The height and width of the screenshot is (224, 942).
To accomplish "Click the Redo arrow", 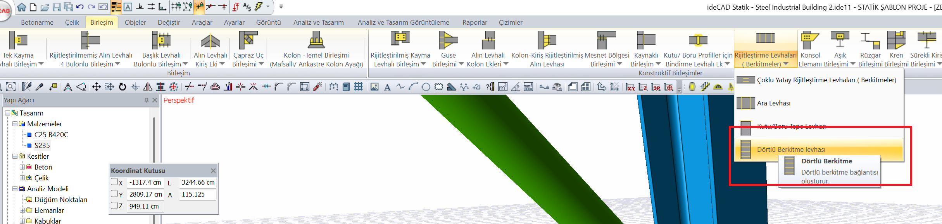I will pos(91,7).
